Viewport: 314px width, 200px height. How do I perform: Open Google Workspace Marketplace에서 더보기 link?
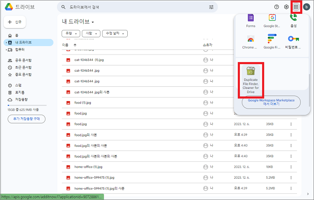coord(271,102)
